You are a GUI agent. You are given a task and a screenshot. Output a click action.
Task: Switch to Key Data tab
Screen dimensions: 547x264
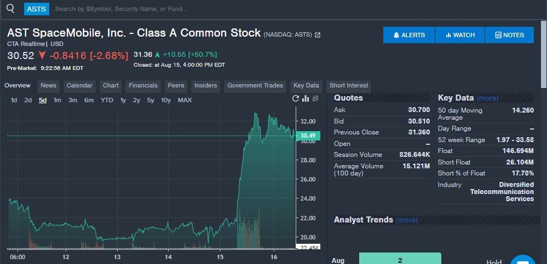[306, 86]
